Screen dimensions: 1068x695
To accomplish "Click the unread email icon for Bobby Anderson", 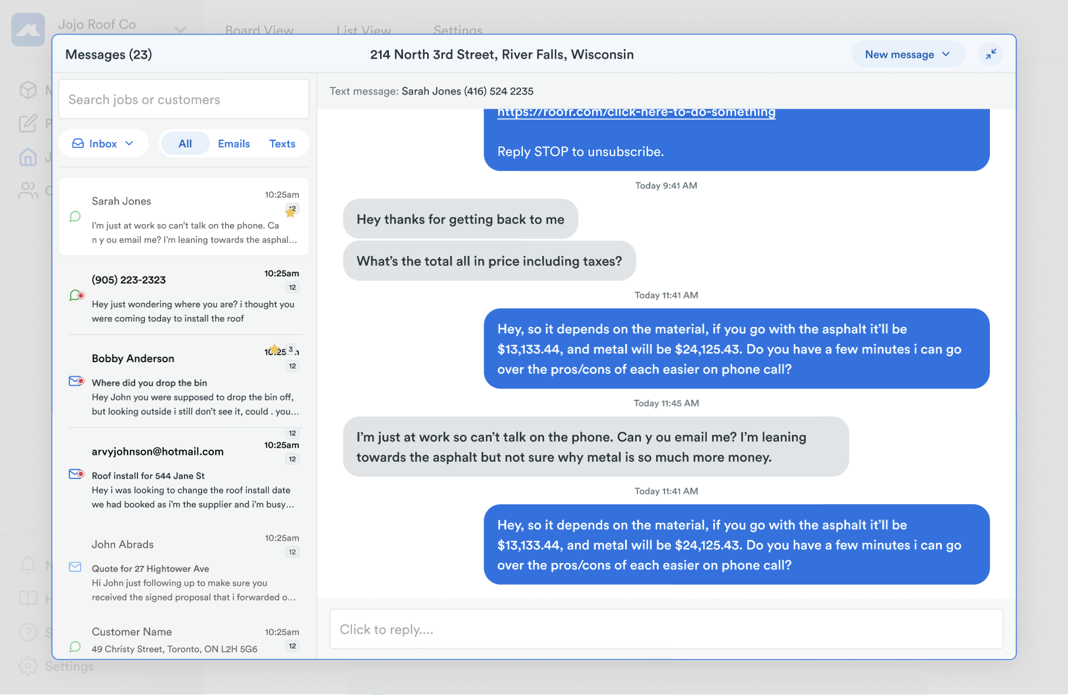I will (76, 382).
